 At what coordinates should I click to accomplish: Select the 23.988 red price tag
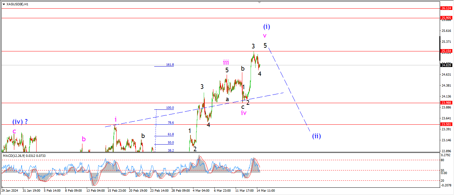(x=446, y=103)
